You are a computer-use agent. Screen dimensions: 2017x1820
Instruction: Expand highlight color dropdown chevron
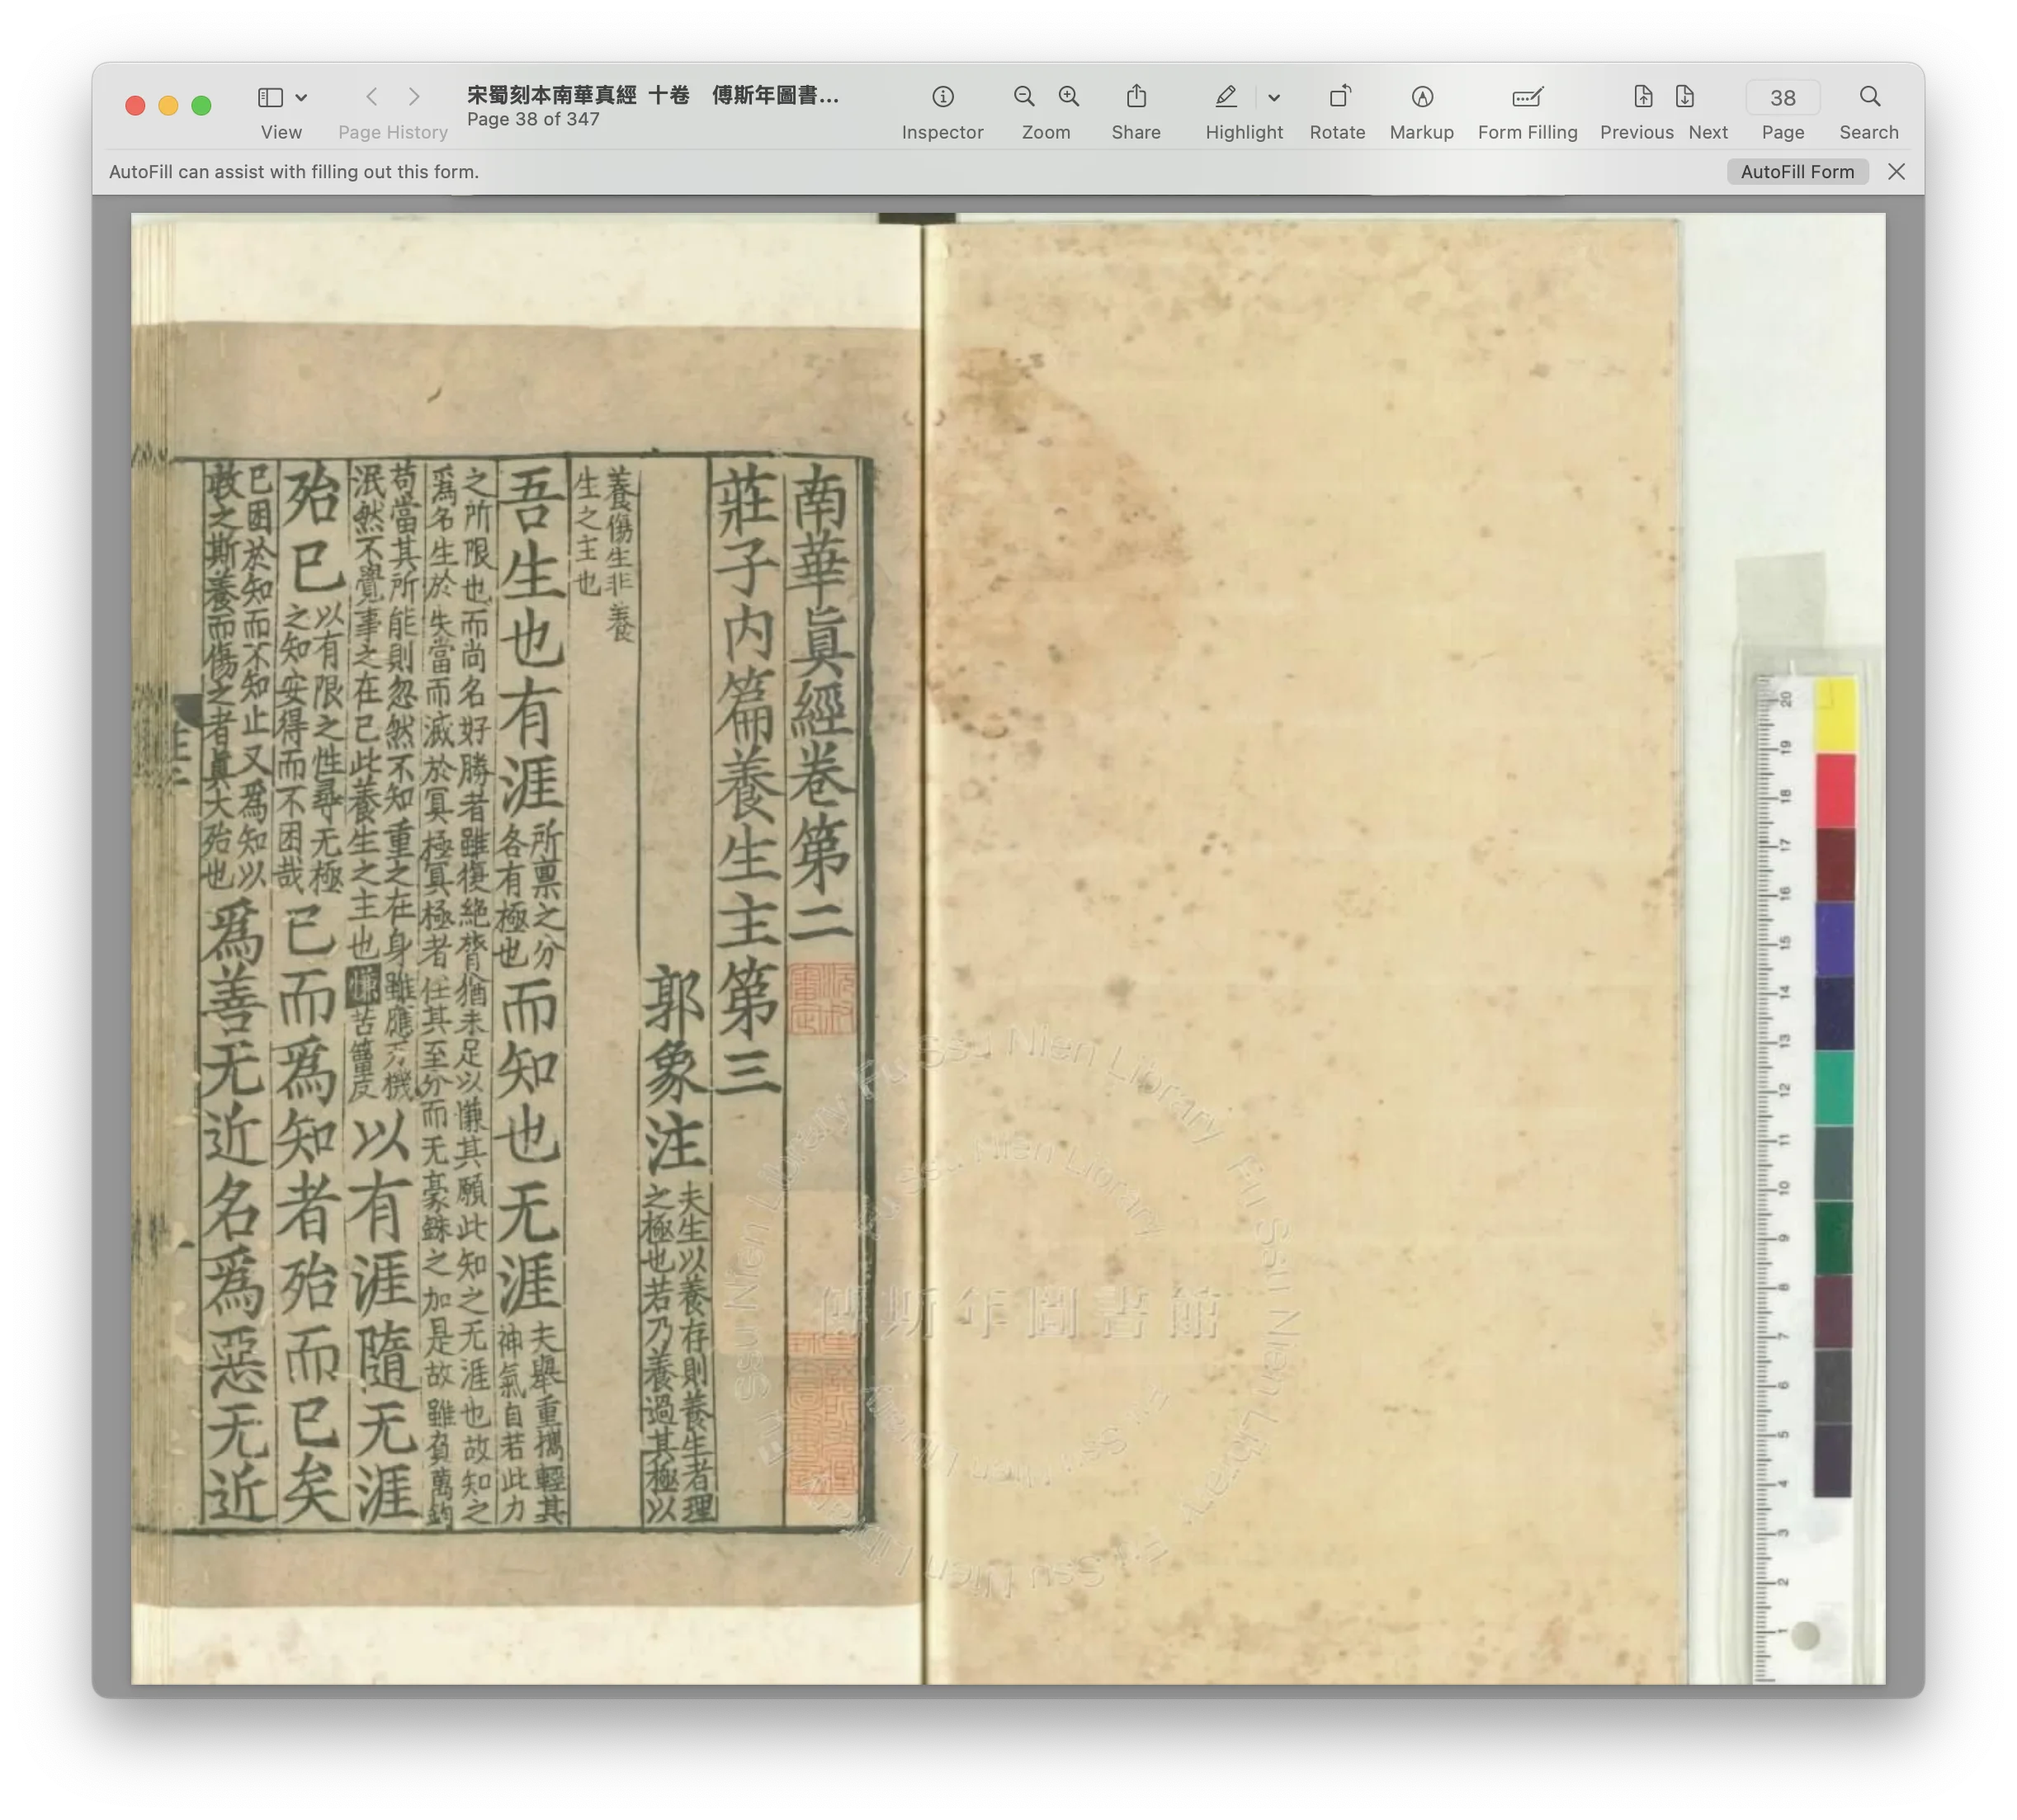point(1273,98)
